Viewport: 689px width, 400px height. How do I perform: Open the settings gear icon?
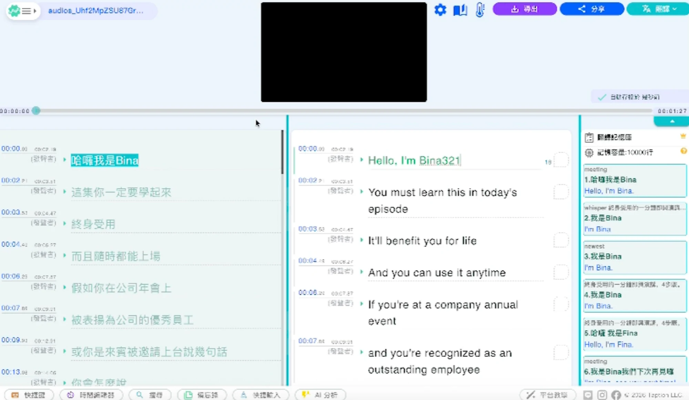(x=440, y=10)
